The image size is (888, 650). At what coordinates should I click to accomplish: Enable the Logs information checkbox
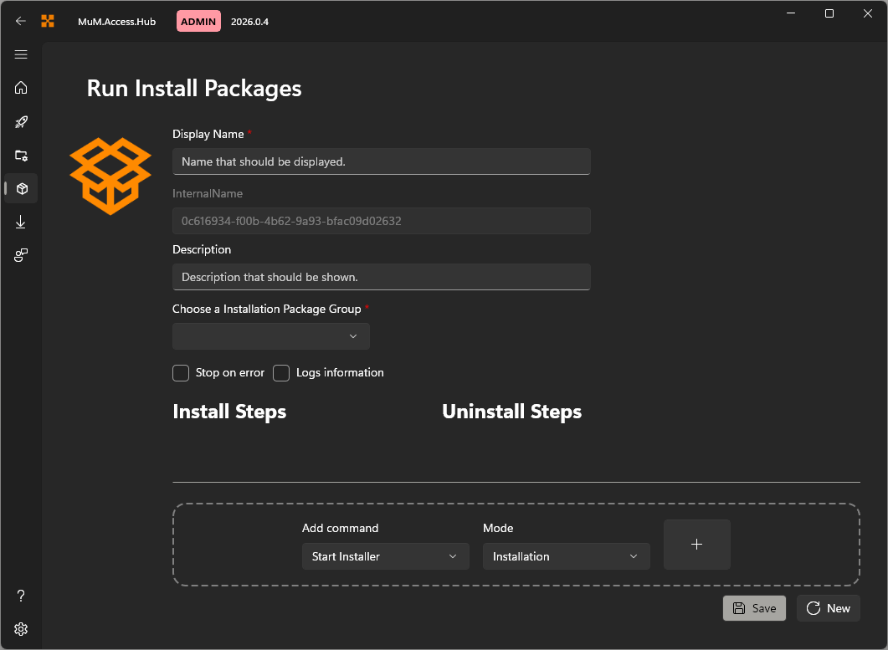[281, 373]
